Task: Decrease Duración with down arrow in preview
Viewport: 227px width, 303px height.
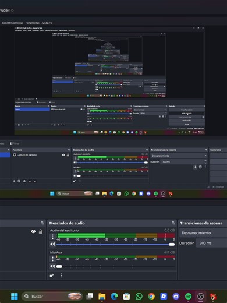Action: [205, 163]
